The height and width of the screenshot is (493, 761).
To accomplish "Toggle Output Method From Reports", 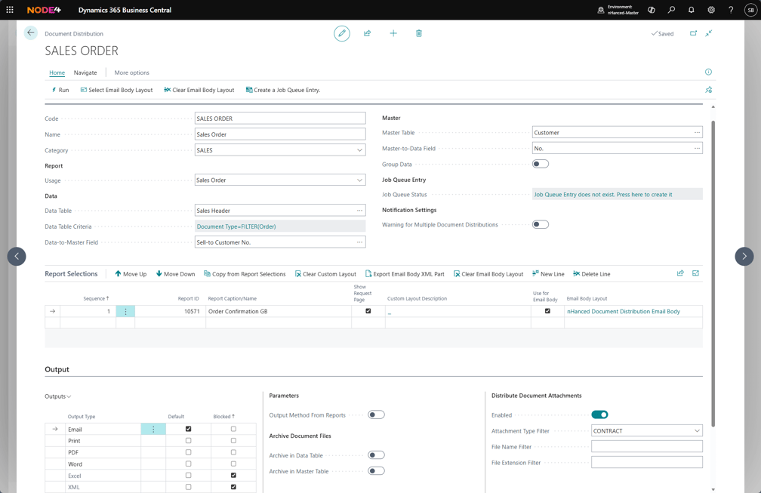I will [376, 414].
